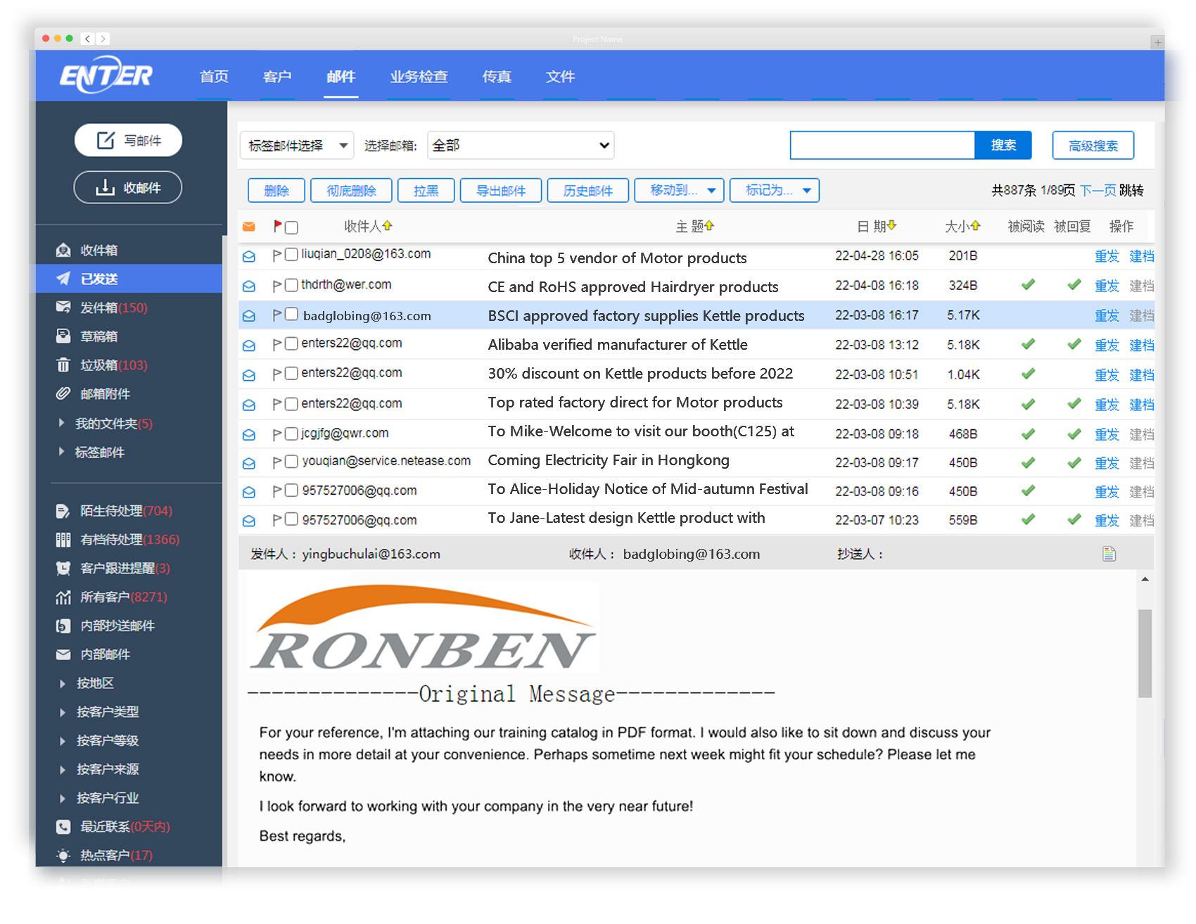Click the 搜索 search button
Image resolution: width=1196 pixels, height=924 pixels.
[x=1003, y=145]
